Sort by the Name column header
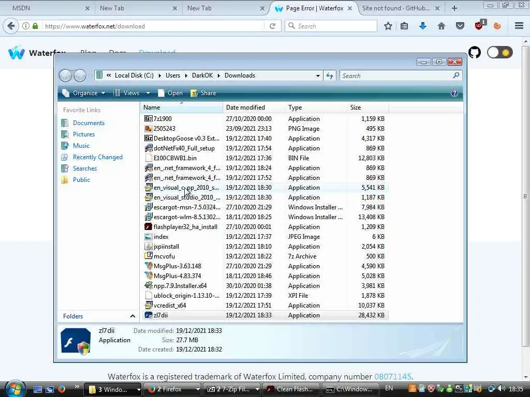530x397 pixels. (x=182, y=108)
